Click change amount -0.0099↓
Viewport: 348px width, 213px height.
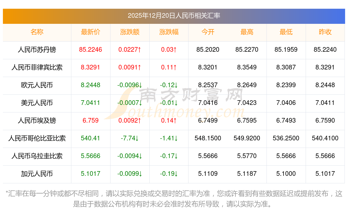130,174
